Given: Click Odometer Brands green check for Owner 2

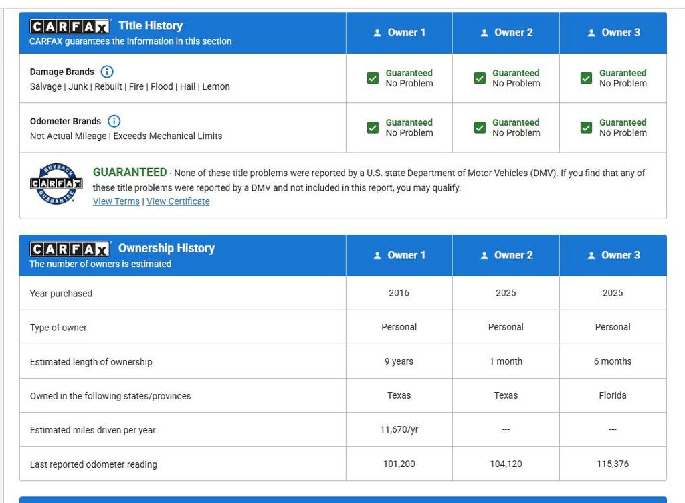Looking at the screenshot, I should click(x=480, y=128).
